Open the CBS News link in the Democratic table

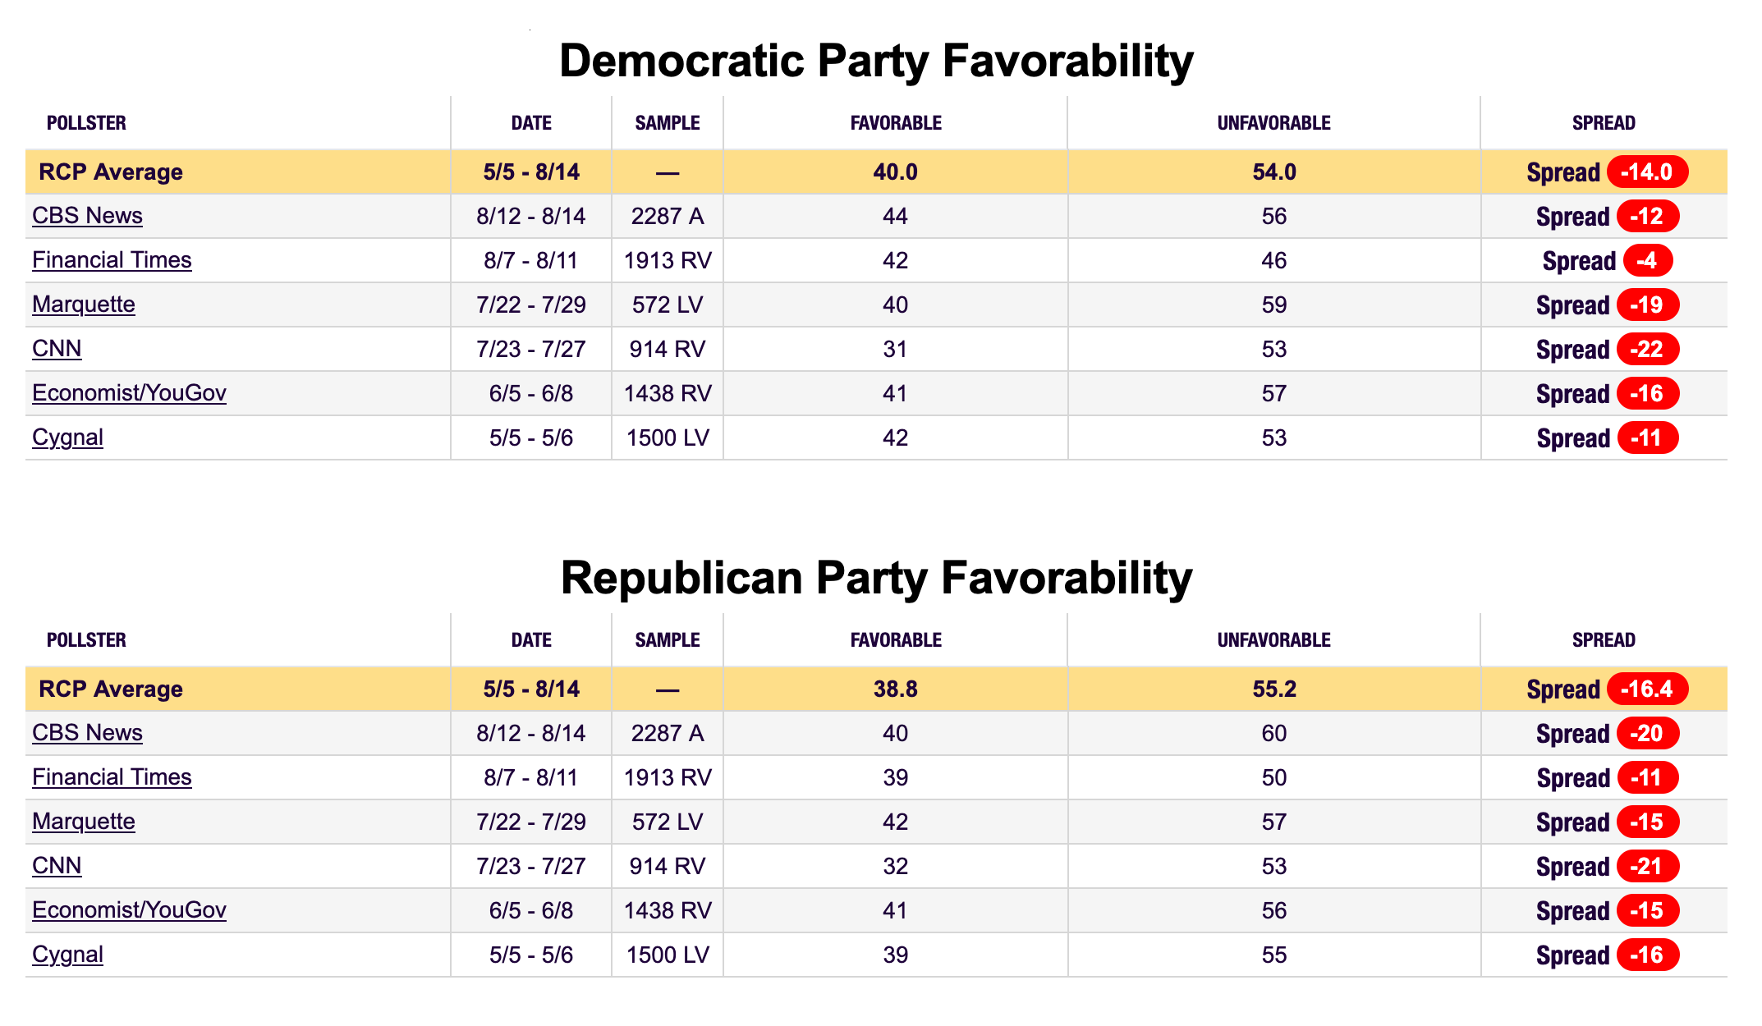(x=87, y=216)
